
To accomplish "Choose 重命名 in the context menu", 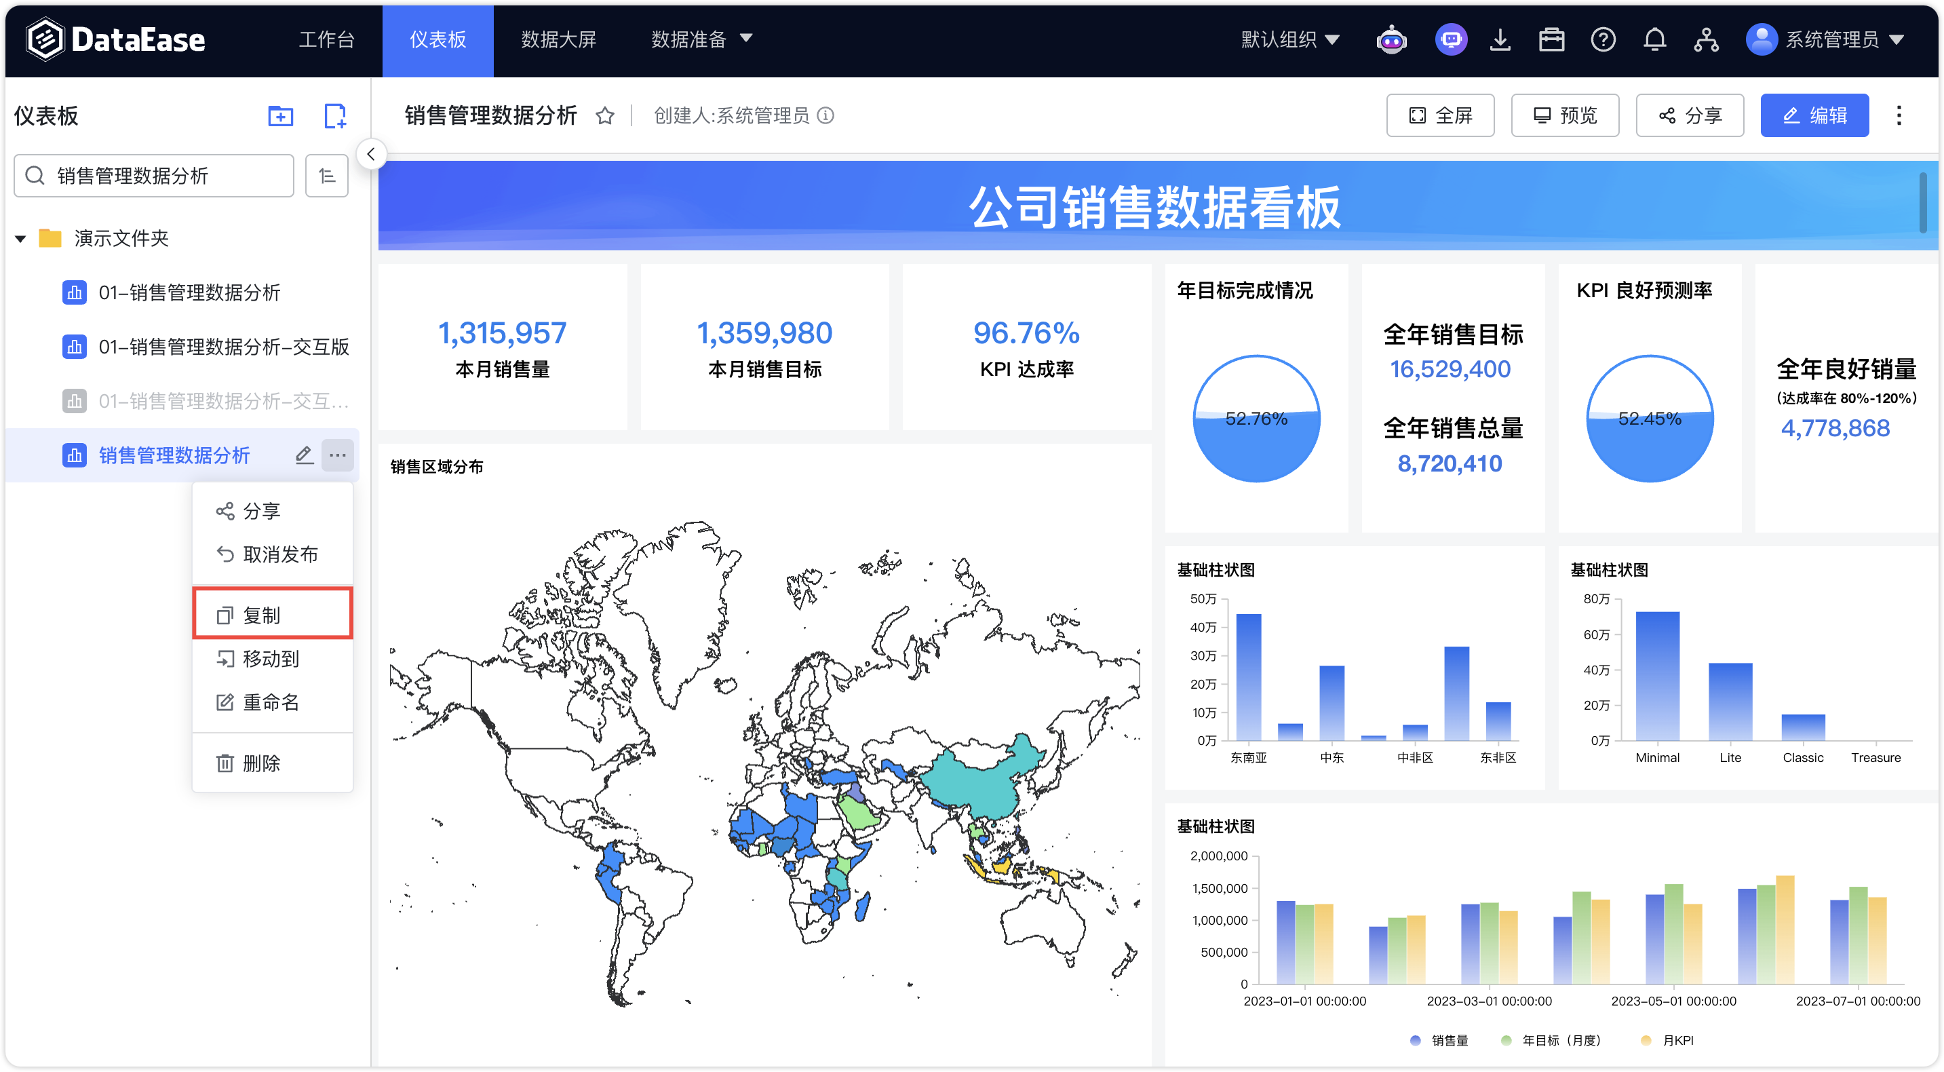I will [273, 702].
